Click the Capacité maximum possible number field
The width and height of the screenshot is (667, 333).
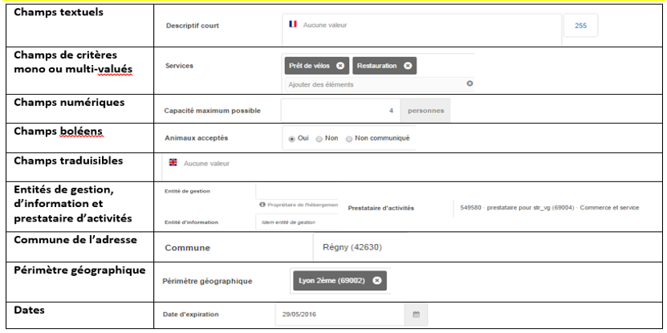coord(341,111)
